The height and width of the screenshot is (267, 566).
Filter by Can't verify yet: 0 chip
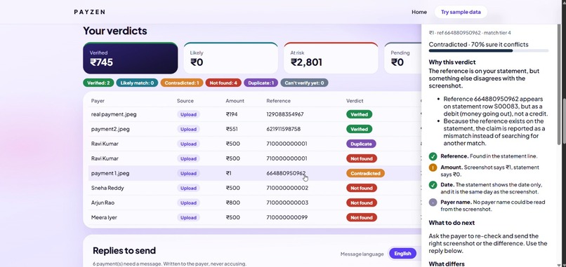pos(304,83)
